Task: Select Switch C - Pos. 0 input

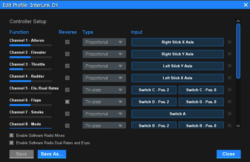Action: point(201,90)
